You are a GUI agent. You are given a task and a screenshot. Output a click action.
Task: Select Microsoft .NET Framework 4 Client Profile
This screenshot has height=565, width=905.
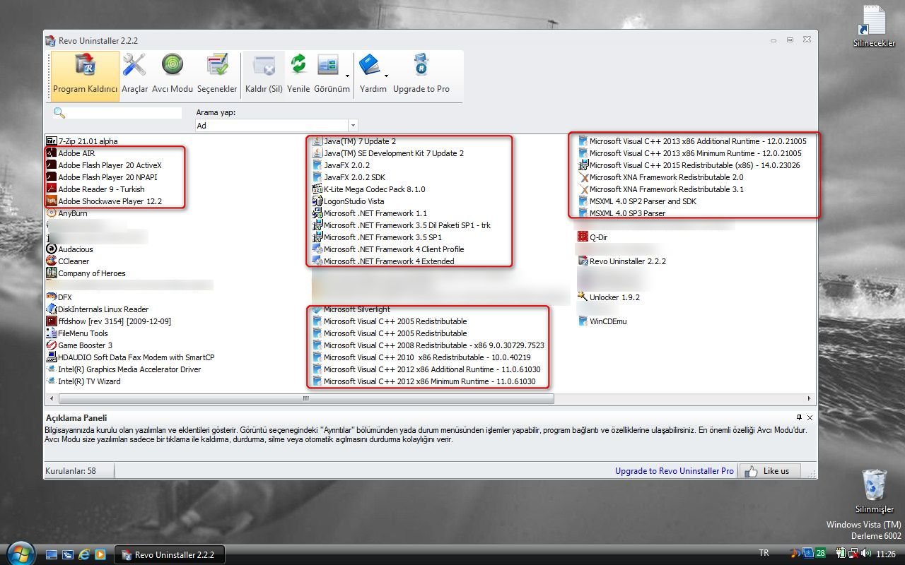coord(388,249)
